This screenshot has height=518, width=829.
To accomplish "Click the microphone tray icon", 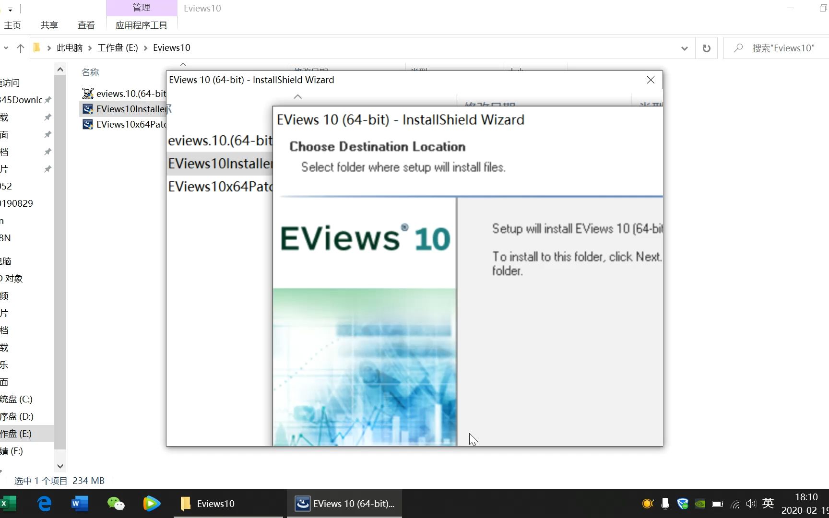I will (665, 504).
